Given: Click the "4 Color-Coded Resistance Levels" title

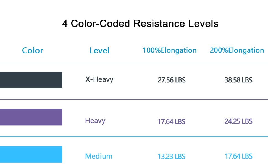Looking at the screenshot, I should pos(140,24).
